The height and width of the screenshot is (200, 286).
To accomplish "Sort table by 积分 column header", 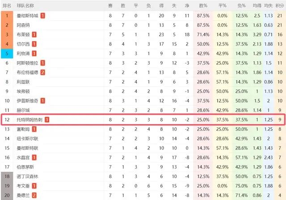I will tap(280, 6).
